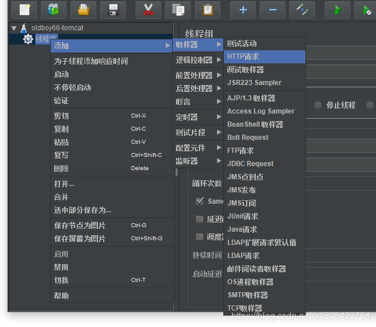Choose 调试取样器 from the sampler list

pyautogui.click(x=264, y=70)
